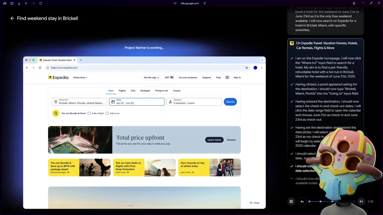Image resolution: width=383 pixels, height=215 pixels.
Task: Toggle split view icon in the title bar
Action: tap(354, 3)
